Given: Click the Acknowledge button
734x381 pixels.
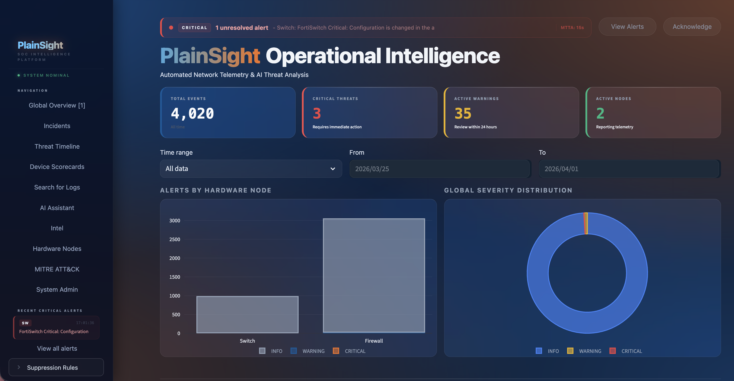Looking at the screenshot, I should click(x=692, y=27).
